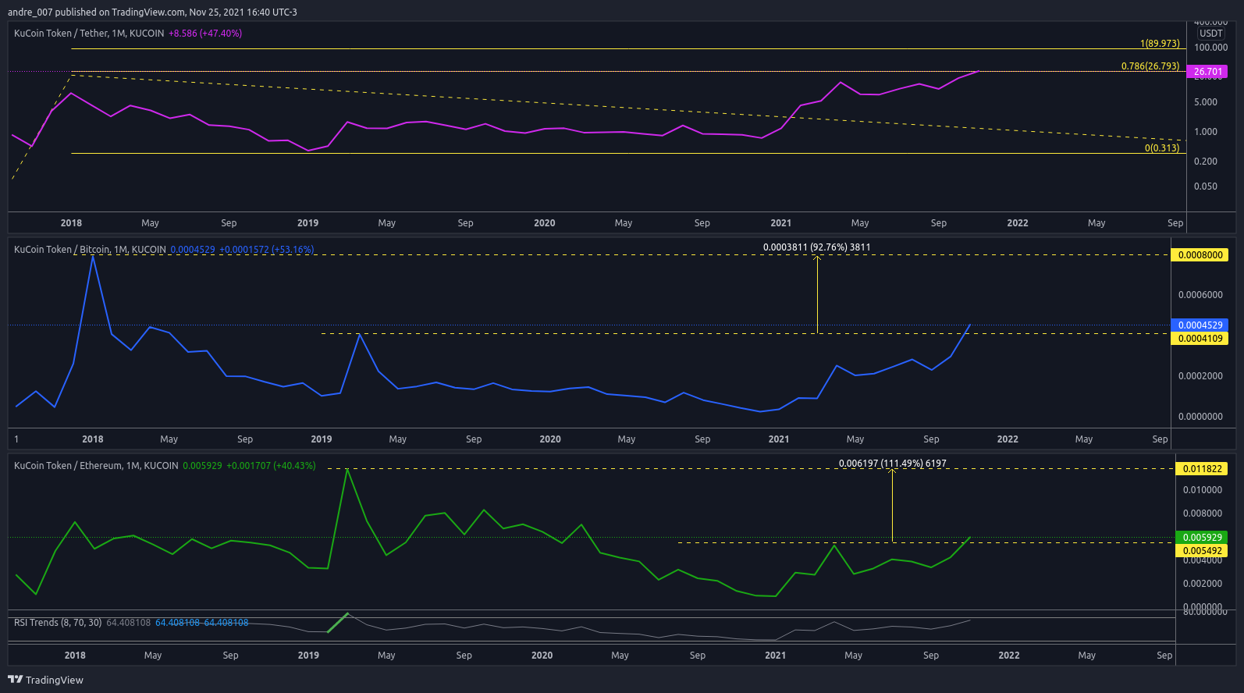Click the 0.0000000 value on the Bitcoin price axis

(1200, 417)
